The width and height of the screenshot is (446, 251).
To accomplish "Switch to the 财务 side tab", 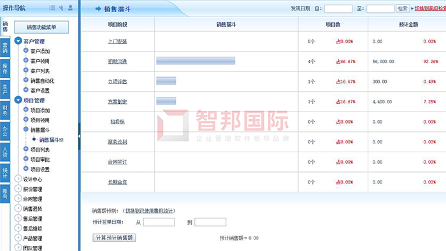I will [x=5, y=110].
